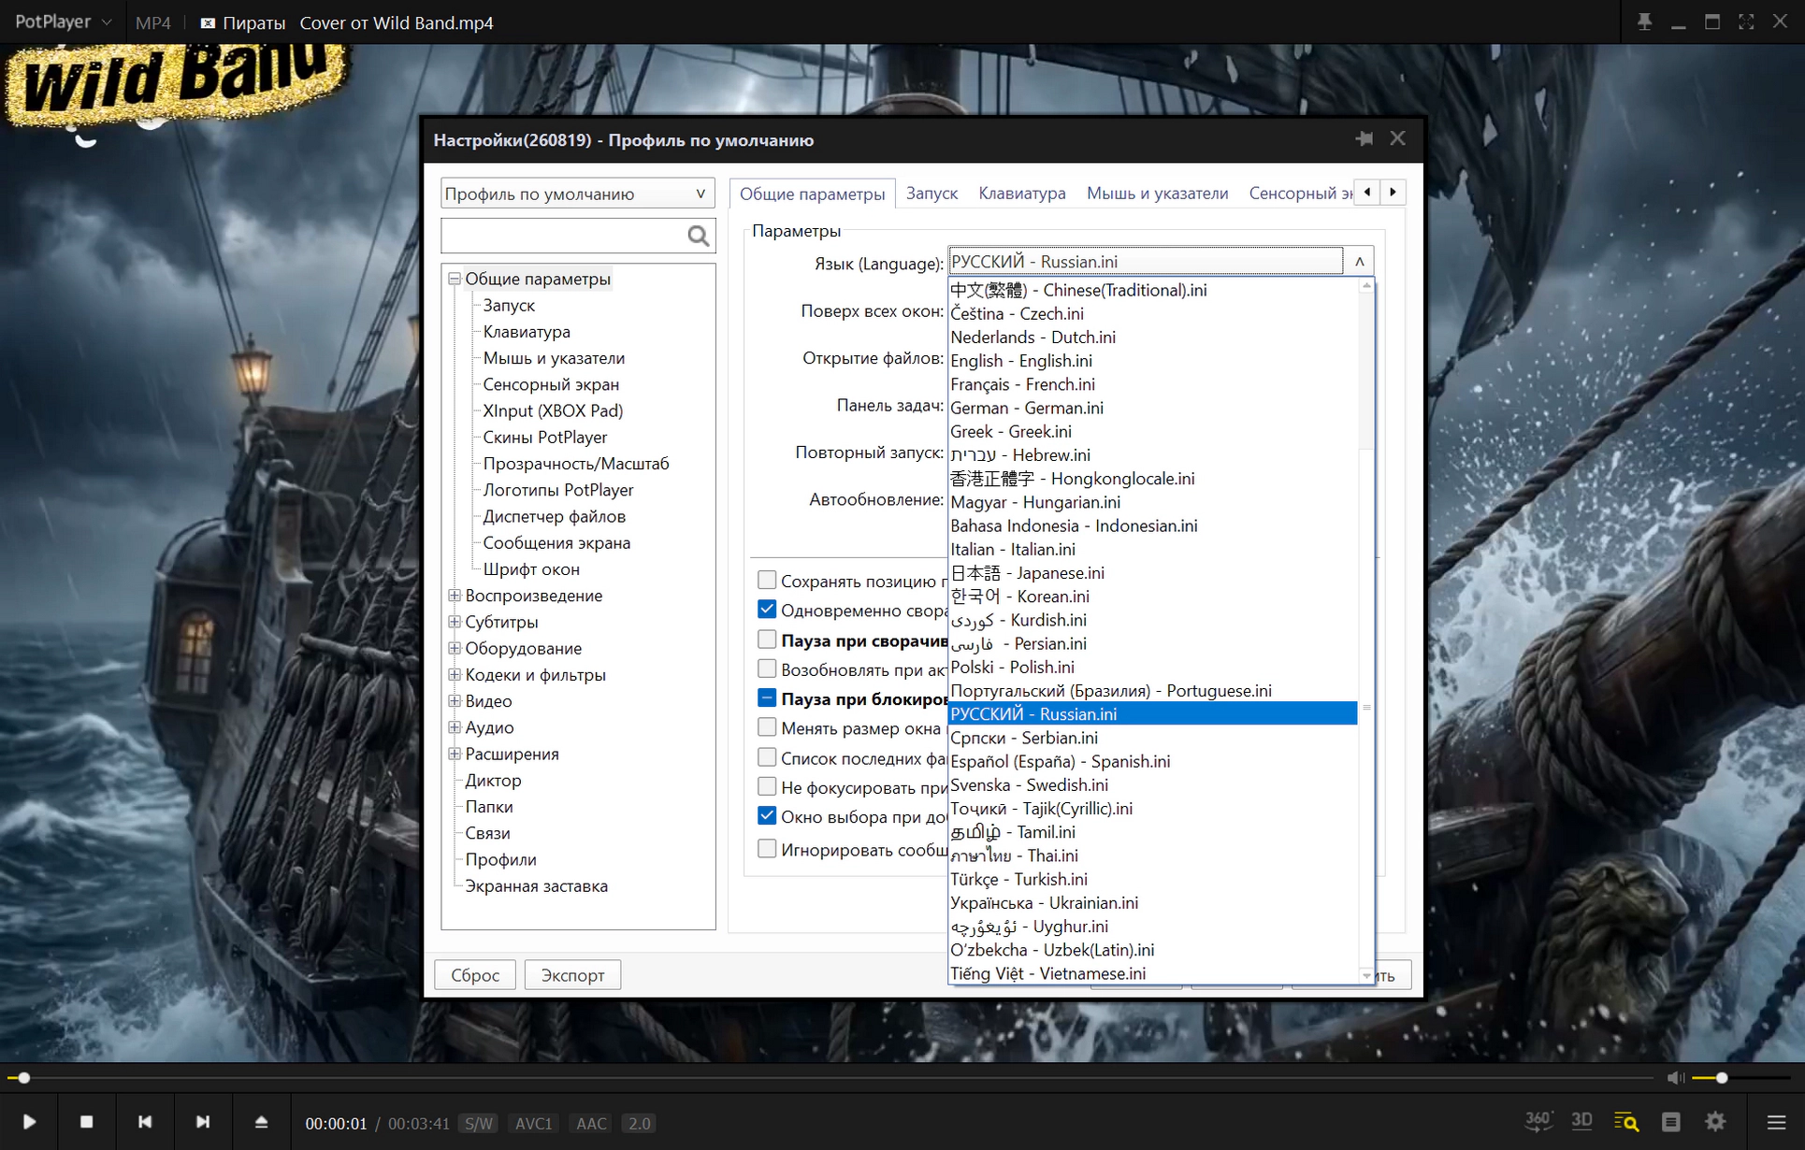The image size is (1805, 1150).
Task: Mute audio using the speaker icon
Action: pos(1675,1078)
